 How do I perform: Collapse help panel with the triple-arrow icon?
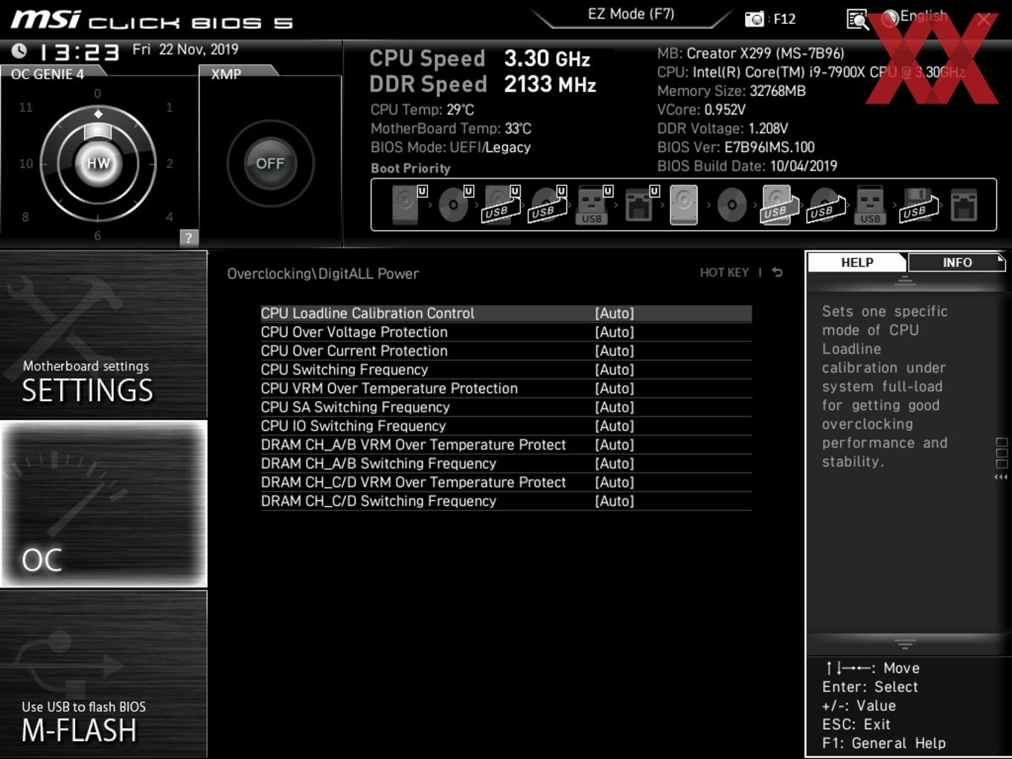click(x=1002, y=477)
